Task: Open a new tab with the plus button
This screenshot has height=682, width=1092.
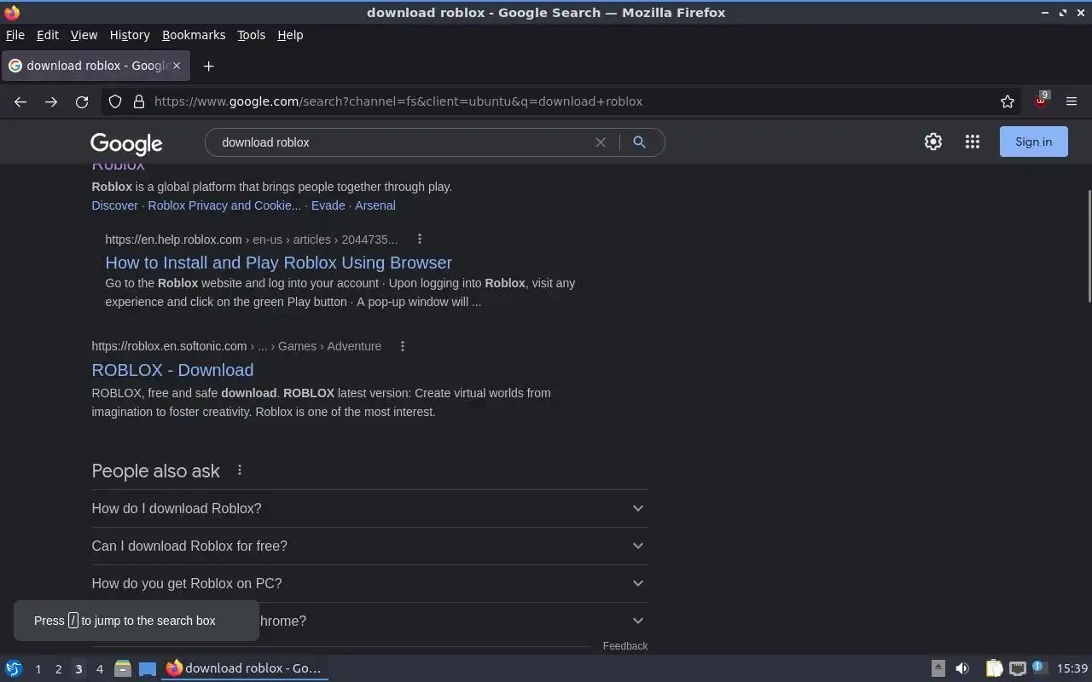Action: tap(208, 66)
